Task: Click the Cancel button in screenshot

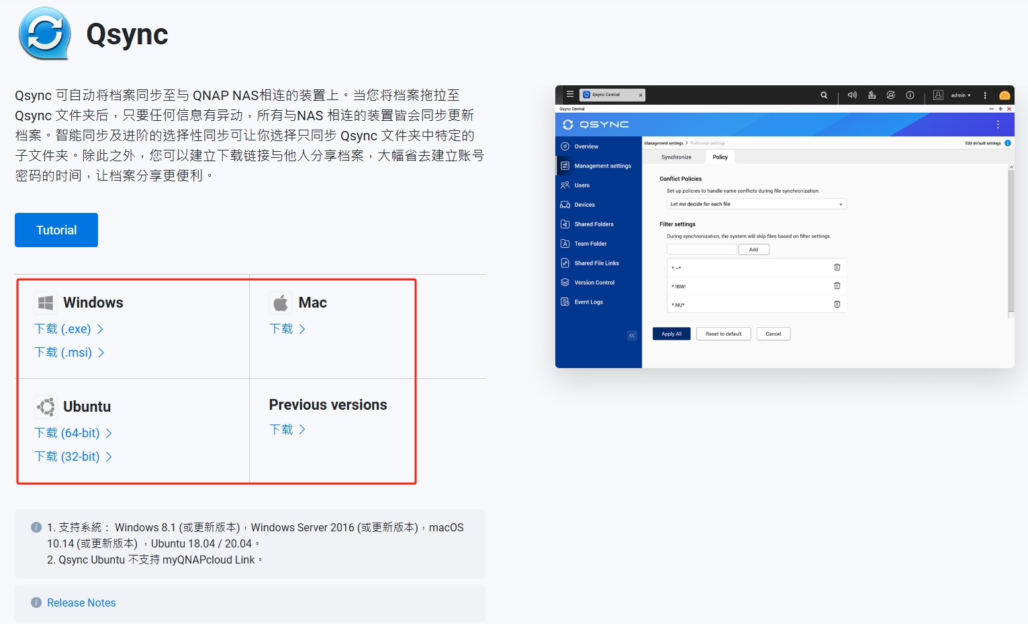Action: point(774,334)
